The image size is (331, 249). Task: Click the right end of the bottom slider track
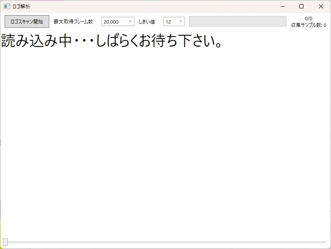tap(324, 242)
